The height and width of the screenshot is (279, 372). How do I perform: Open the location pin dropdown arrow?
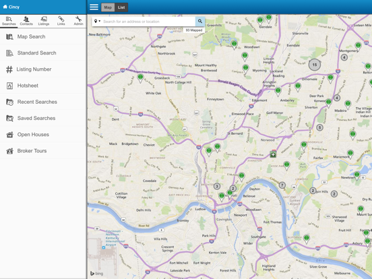coord(97,22)
